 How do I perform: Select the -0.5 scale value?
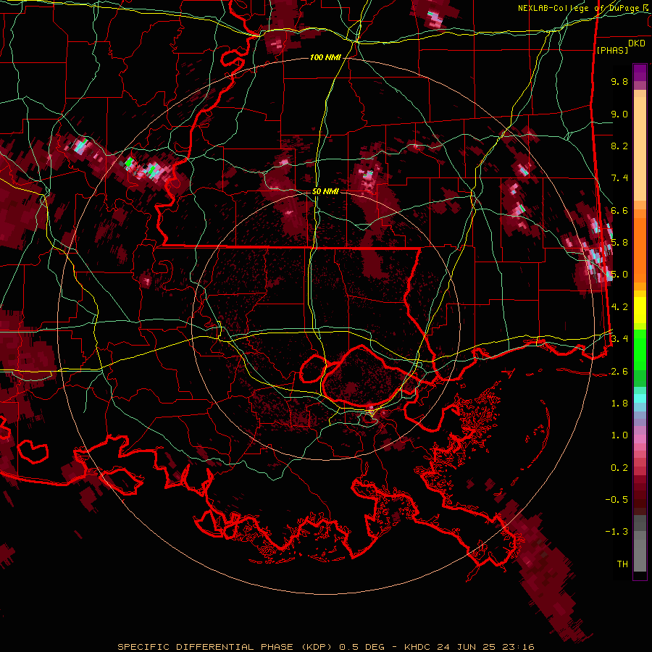click(x=617, y=500)
